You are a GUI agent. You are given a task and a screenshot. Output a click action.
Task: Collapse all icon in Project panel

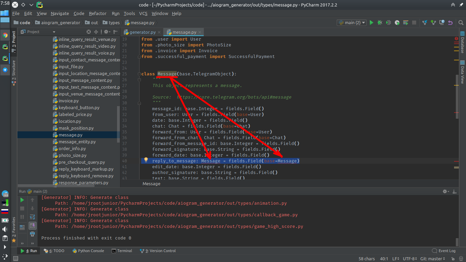[x=96, y=32]
